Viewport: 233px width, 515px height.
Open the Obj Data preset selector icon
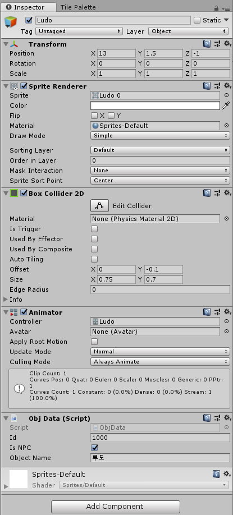point(217,418)
